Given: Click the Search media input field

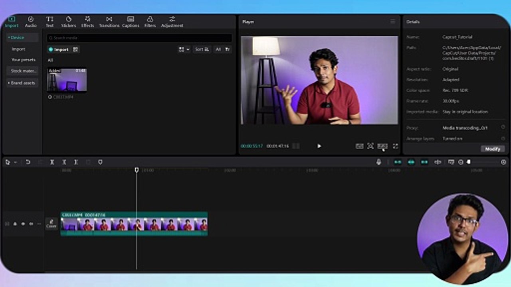Looking at the screenshot, I should (x=139, y=38).
